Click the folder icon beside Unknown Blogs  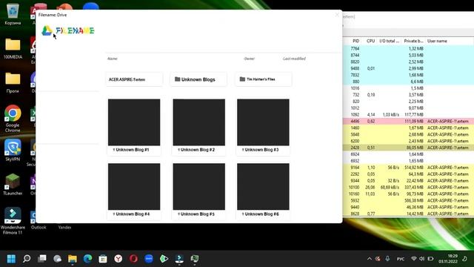pos(178,79)
